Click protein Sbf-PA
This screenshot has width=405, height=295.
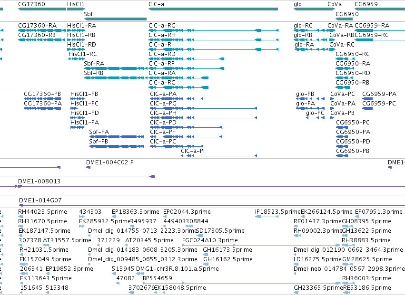(99, 132)
